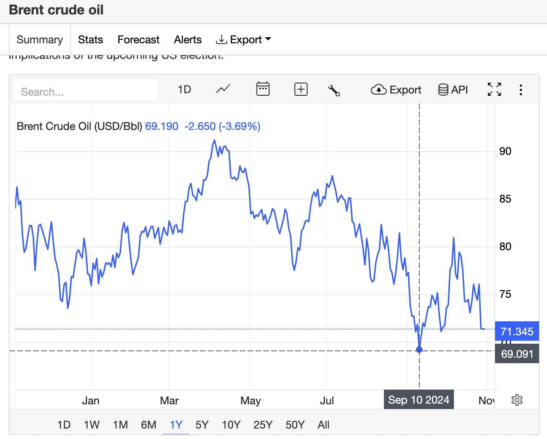The height and width of the screenshot is (439, 547).
Task: Click the Sep 10 2024 data point marker
Action: [x=419, y=349]
